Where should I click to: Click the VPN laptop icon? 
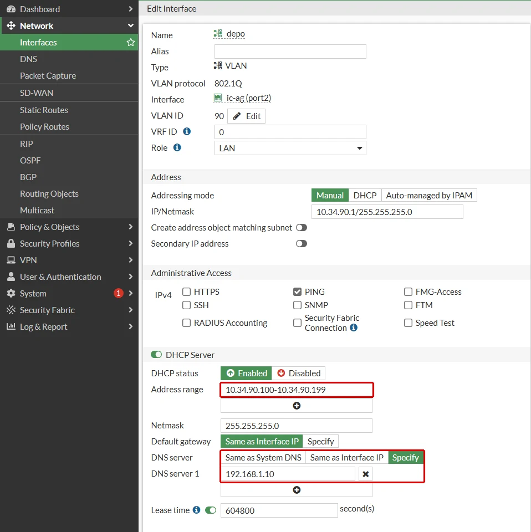click(11, 260)
